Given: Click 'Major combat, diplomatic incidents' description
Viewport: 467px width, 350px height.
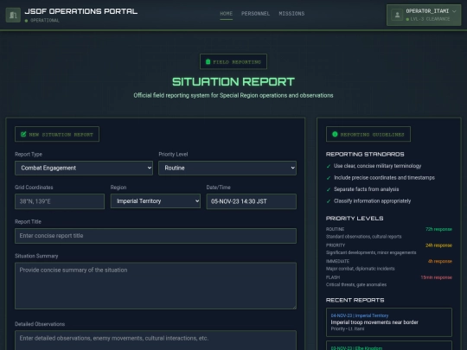Looking at the screenshot, I should 361,269.
